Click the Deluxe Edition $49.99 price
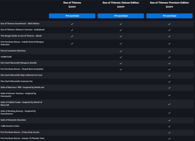Screen dimensions: 195x141 (121, 7)
